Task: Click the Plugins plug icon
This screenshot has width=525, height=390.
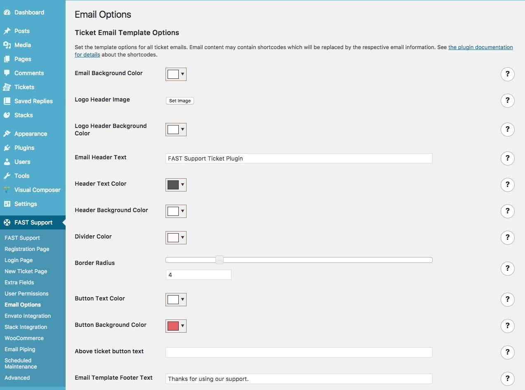Action: [7, 148]
